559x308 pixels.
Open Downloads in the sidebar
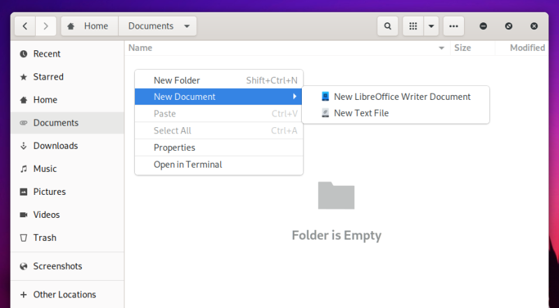point(67,146)
